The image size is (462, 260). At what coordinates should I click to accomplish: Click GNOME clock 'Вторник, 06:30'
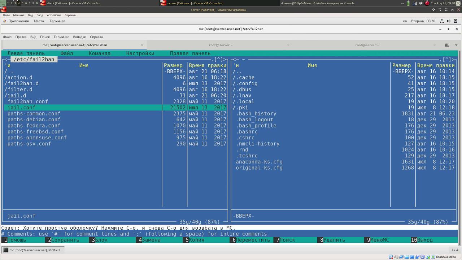tap(423, 21)
